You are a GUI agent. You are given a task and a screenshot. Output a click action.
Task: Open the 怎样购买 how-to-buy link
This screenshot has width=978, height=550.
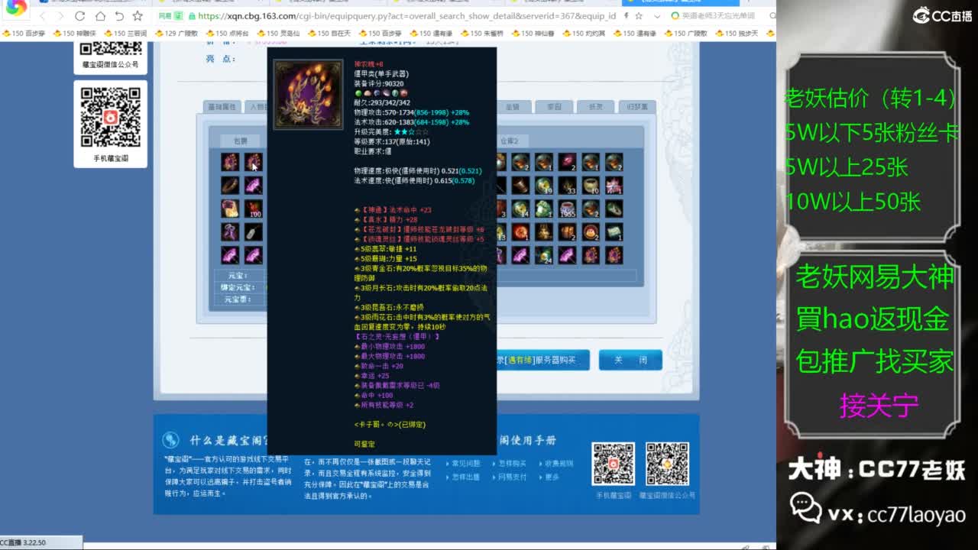tap(512, 464)
